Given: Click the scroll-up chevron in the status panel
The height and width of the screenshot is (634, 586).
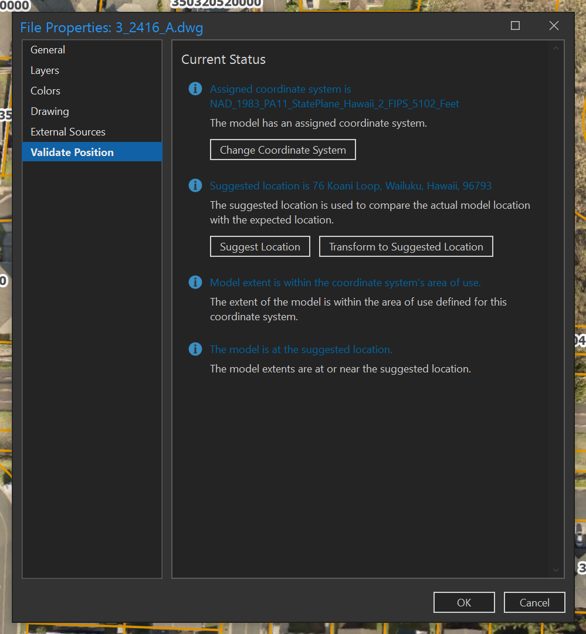Looking at the screenshot, I should point(555,48).
